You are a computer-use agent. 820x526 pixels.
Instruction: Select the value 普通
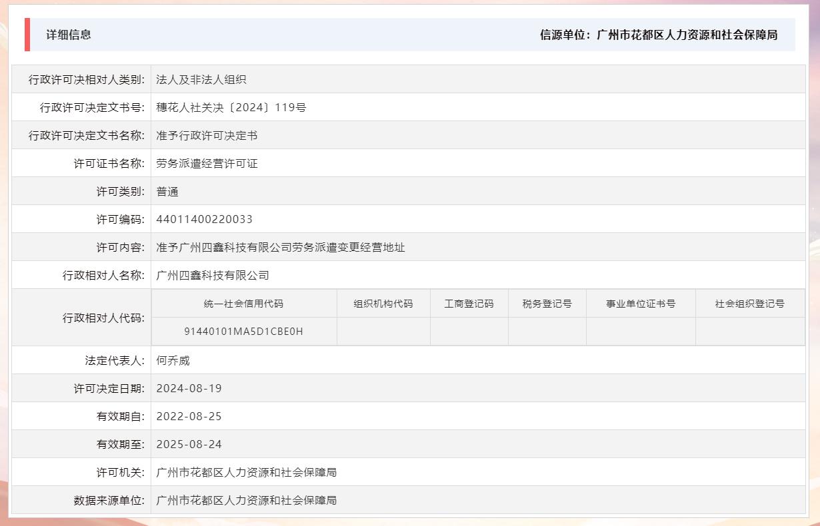pos(167,191)
